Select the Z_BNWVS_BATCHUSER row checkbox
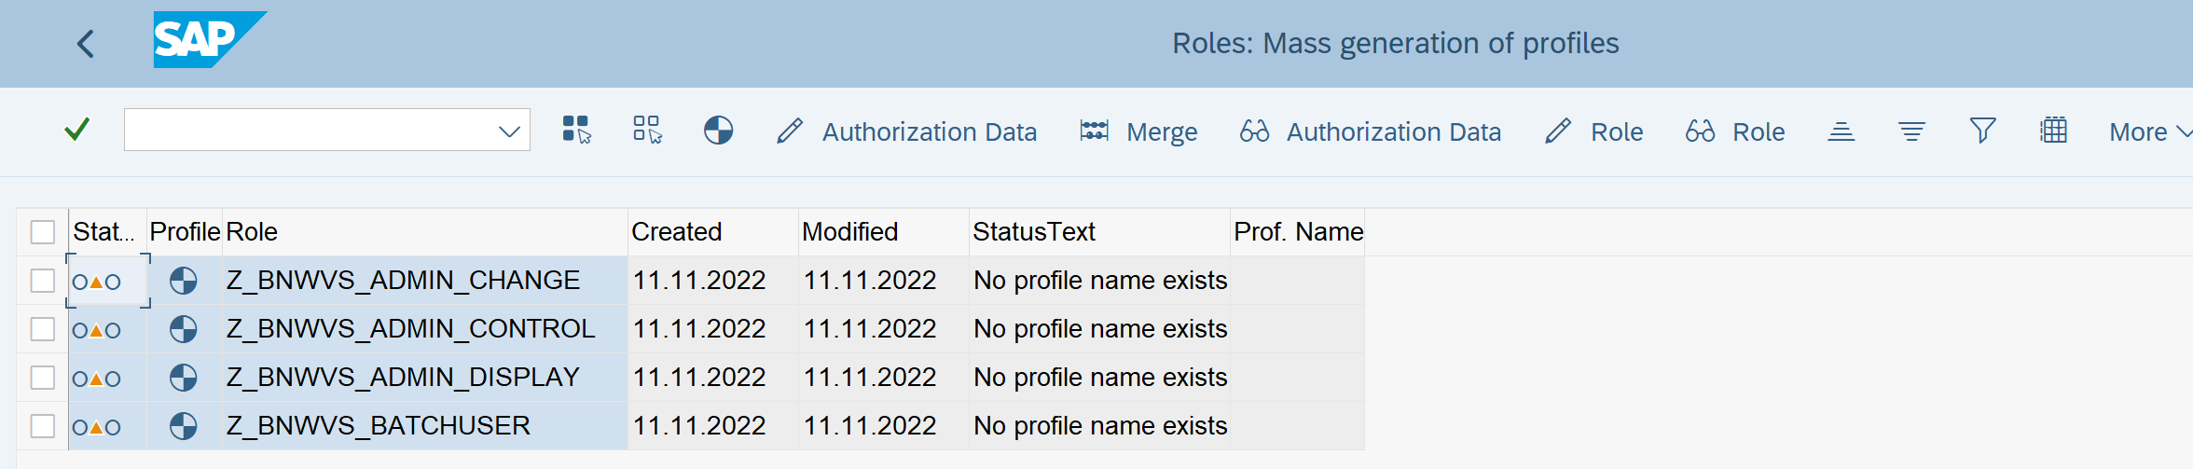This screenshot has height=469, width=2193. click(43, 426)
